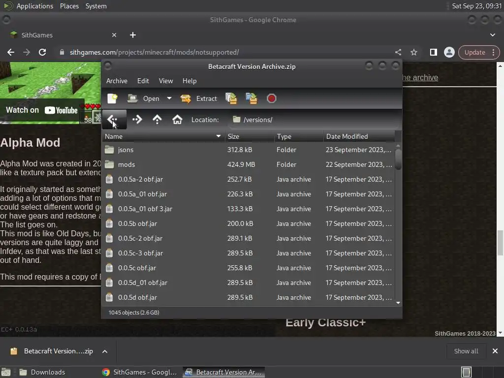
Task: Open Chrome profile avatar menu
Action: 449,52
